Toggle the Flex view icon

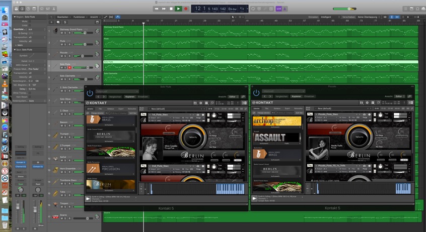[x=111, y=17]
